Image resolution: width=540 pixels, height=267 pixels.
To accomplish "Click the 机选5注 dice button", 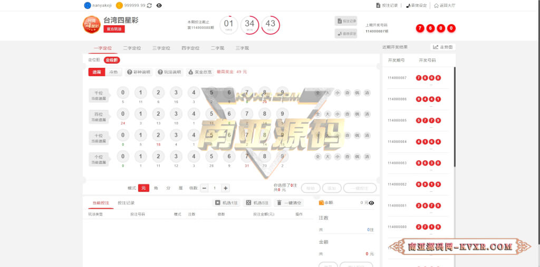I will point(257,203).
